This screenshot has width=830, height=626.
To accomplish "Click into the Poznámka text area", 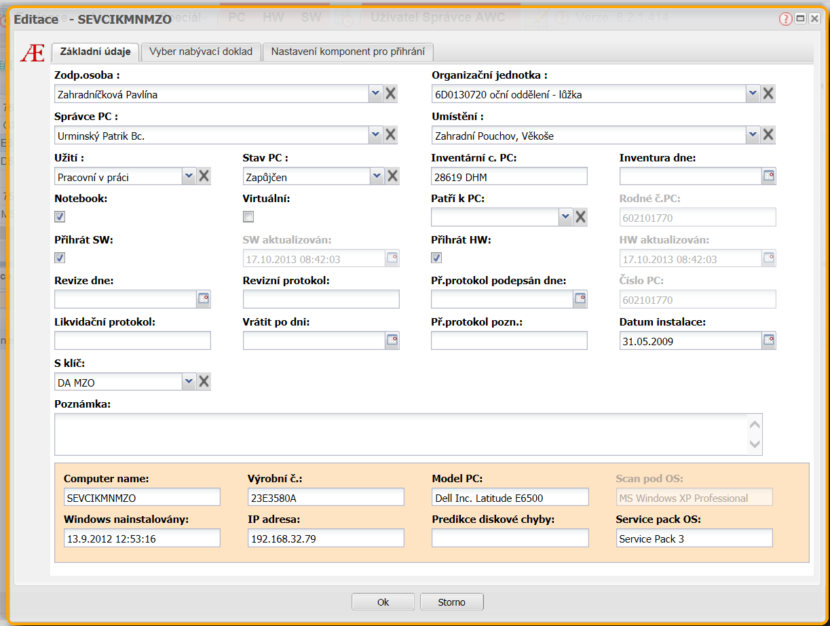I will click(400, 434).
